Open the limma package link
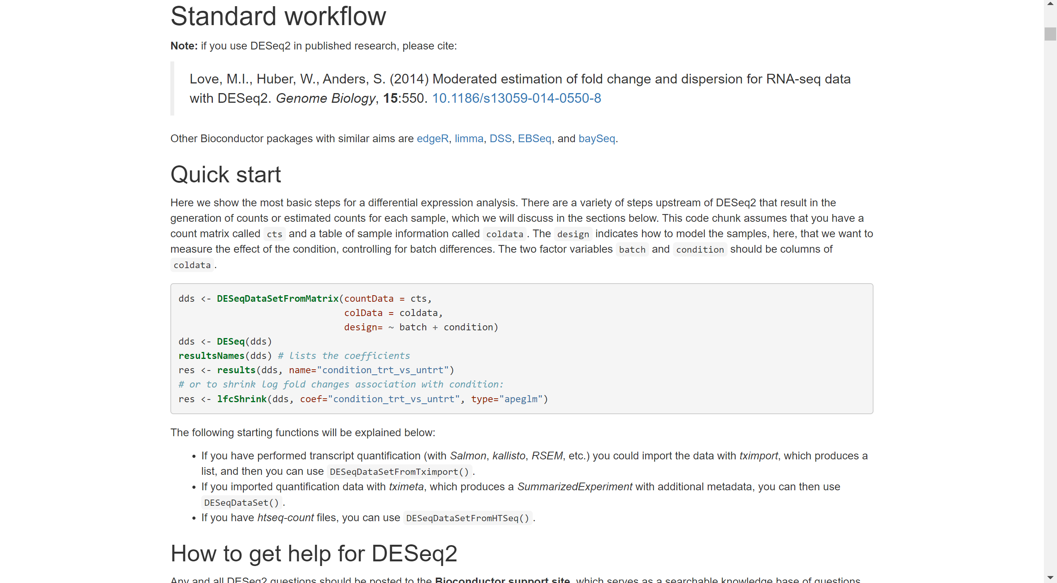The width and height of the screenshot is (1057, 583). point(468,139)
